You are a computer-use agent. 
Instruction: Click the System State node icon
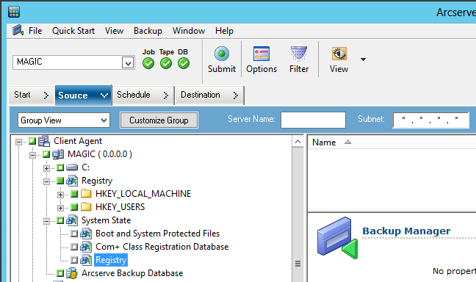click(72, 220)
